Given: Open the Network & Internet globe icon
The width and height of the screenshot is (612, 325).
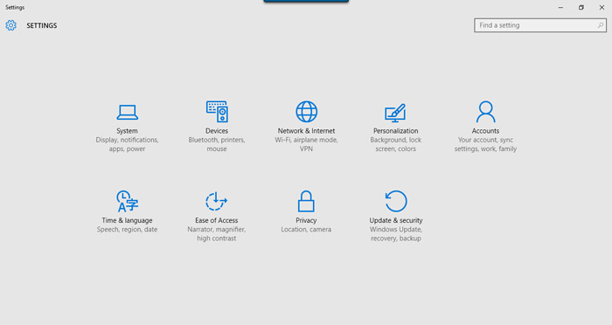Looking at the screenshot, I should tap(306, 112).
